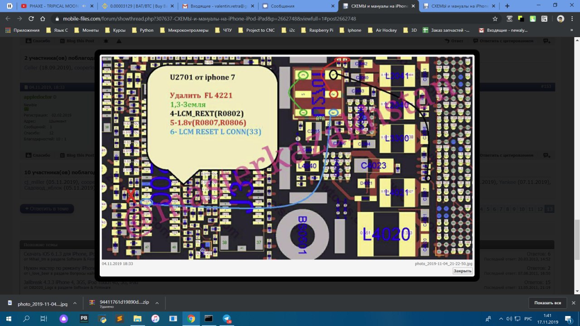The width and height of the screenshot is (580, 326).
Task: Open Chrome menu three dots
Action: (x=573, y=19)
